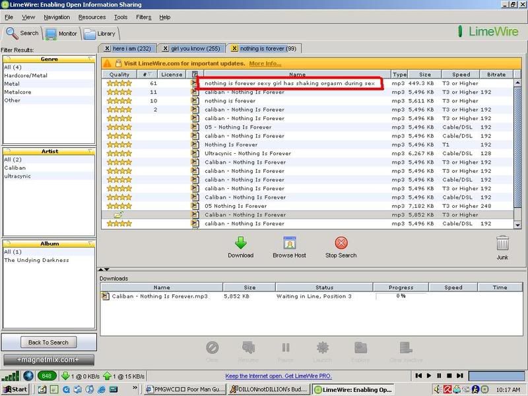Screen dimensions: 528x396
Task: Switch to the PMGWC Poor Man Gu... taskbar window
Action: tap(185, 389)
